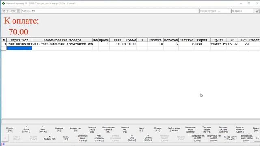Maximize the application window
The height and width of the screenshot is (146, 260).
coord(249,3)
